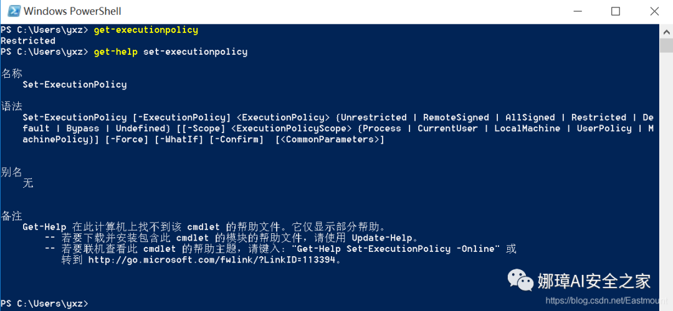Click the Windows PowerShell window title
This screenshot has width=673, height=311.
tap(72, 11)
